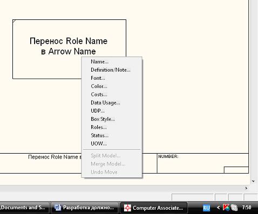258x214 pixels.
Task: Click Status... menu entry
Action: click(x=112, y=135)
